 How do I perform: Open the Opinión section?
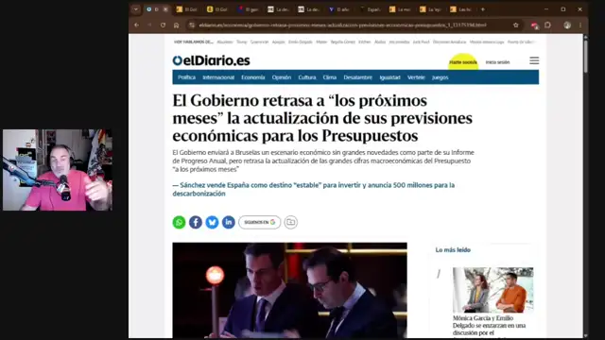282,77
